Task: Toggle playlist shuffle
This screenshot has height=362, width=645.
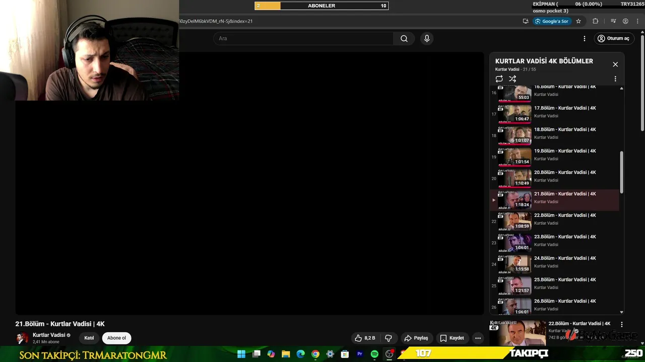Action: (x=512, y=79)
